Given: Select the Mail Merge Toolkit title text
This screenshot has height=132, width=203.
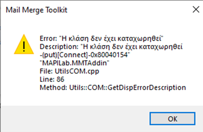Looking at the screenshot, I should (37, 10).
